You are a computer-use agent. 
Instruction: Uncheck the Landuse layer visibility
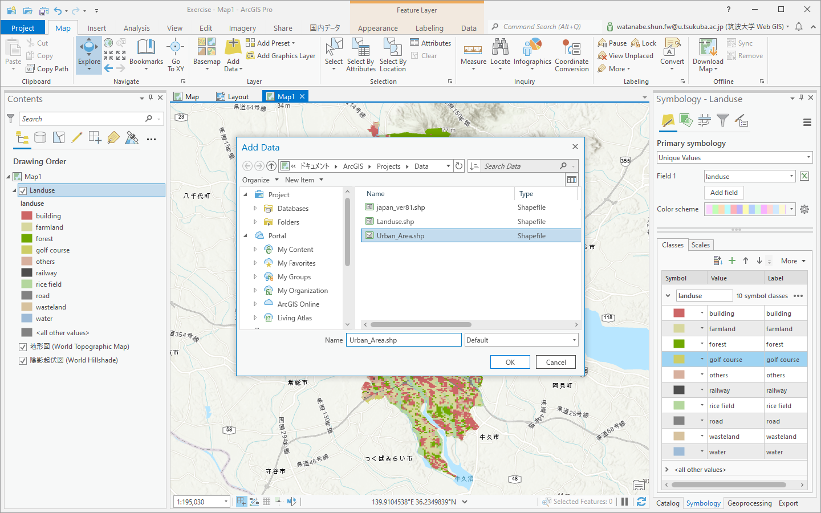pyautogui.click(x=23, y=190)
